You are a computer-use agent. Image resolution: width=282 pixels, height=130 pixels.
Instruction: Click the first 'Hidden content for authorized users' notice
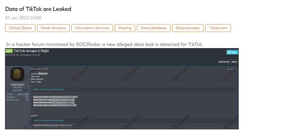49,89
